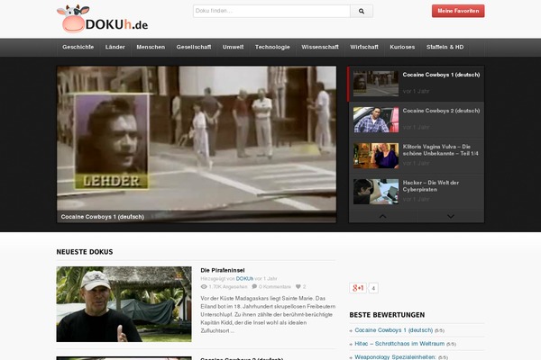
Task: Click the Neueste Dokus heading
Action: point(85,252)
